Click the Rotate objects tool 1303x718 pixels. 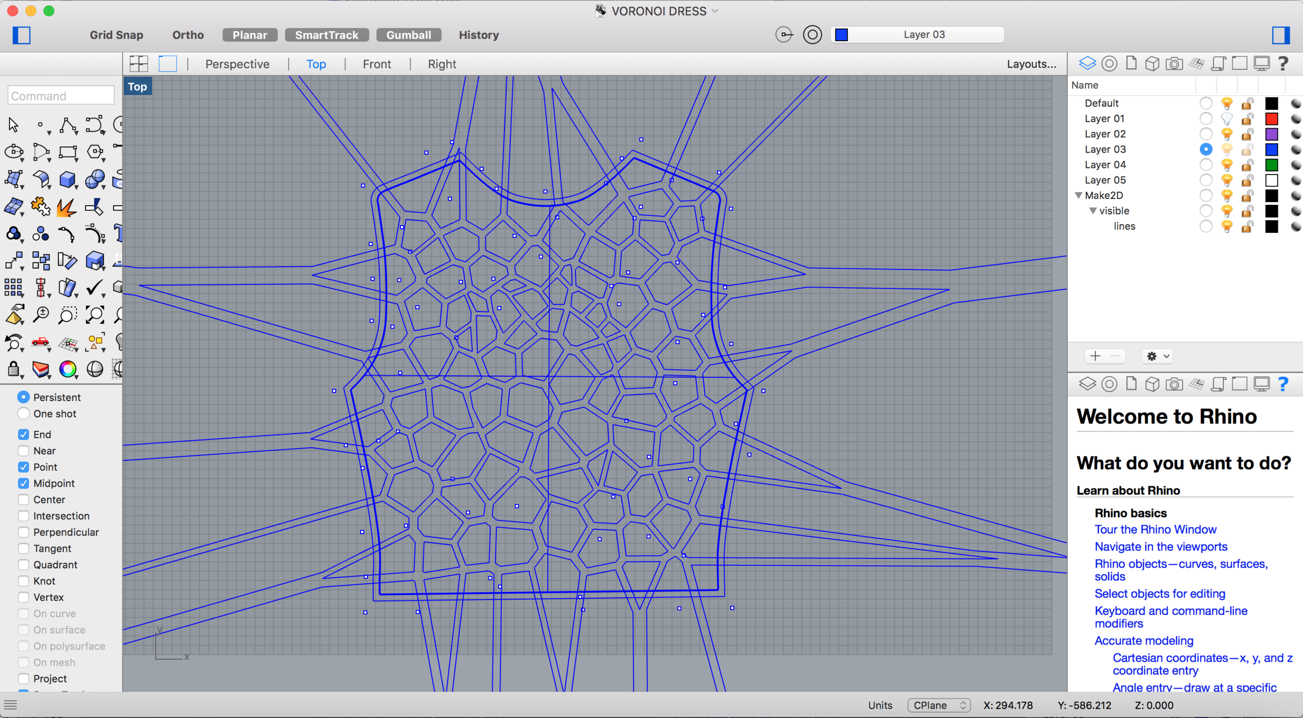(67, 261)
